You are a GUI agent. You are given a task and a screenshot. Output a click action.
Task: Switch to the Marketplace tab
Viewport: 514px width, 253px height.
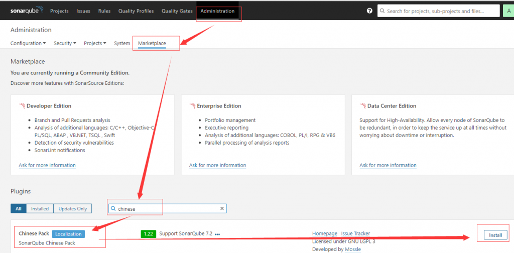(x=152, y=43)
